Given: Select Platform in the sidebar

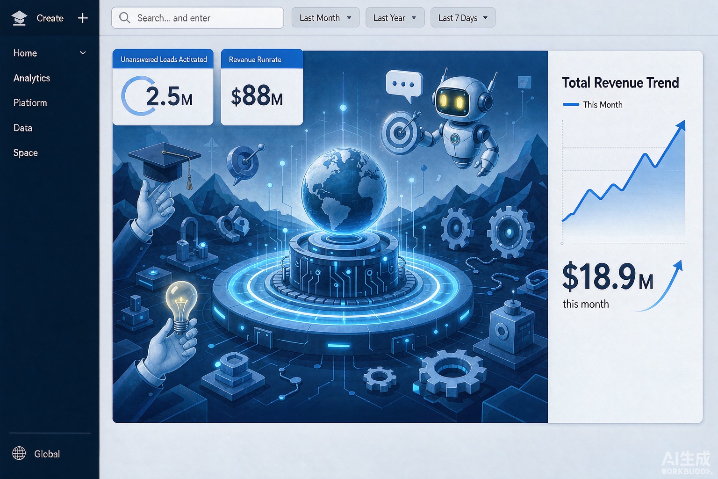Looking at the screenshot, I should 30,103.
